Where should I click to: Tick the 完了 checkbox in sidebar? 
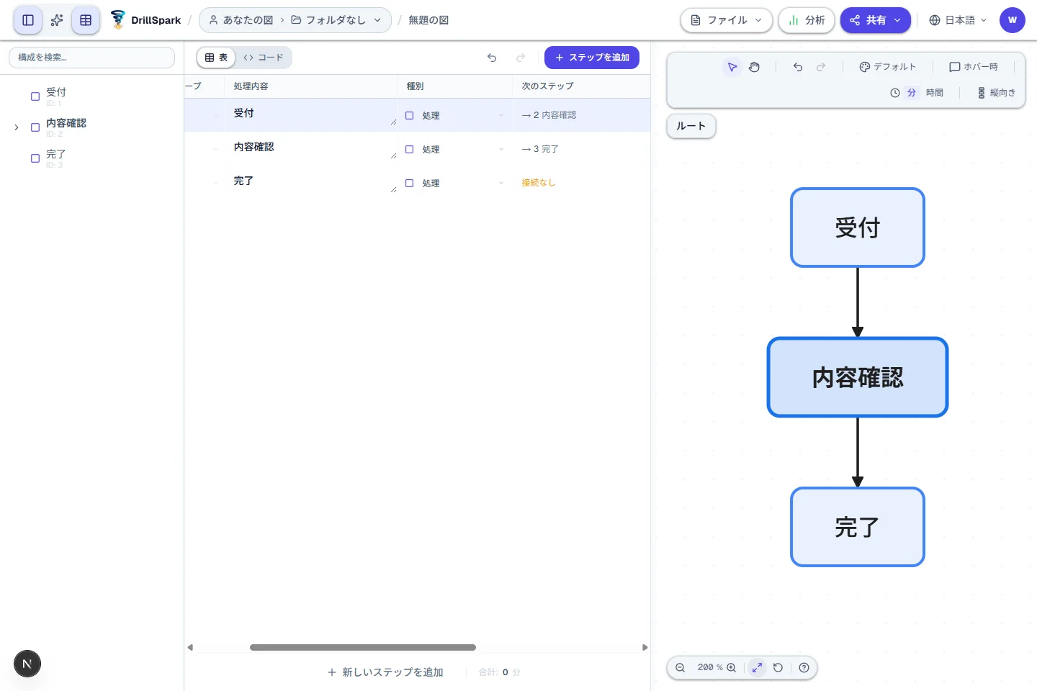pos(35,158)
